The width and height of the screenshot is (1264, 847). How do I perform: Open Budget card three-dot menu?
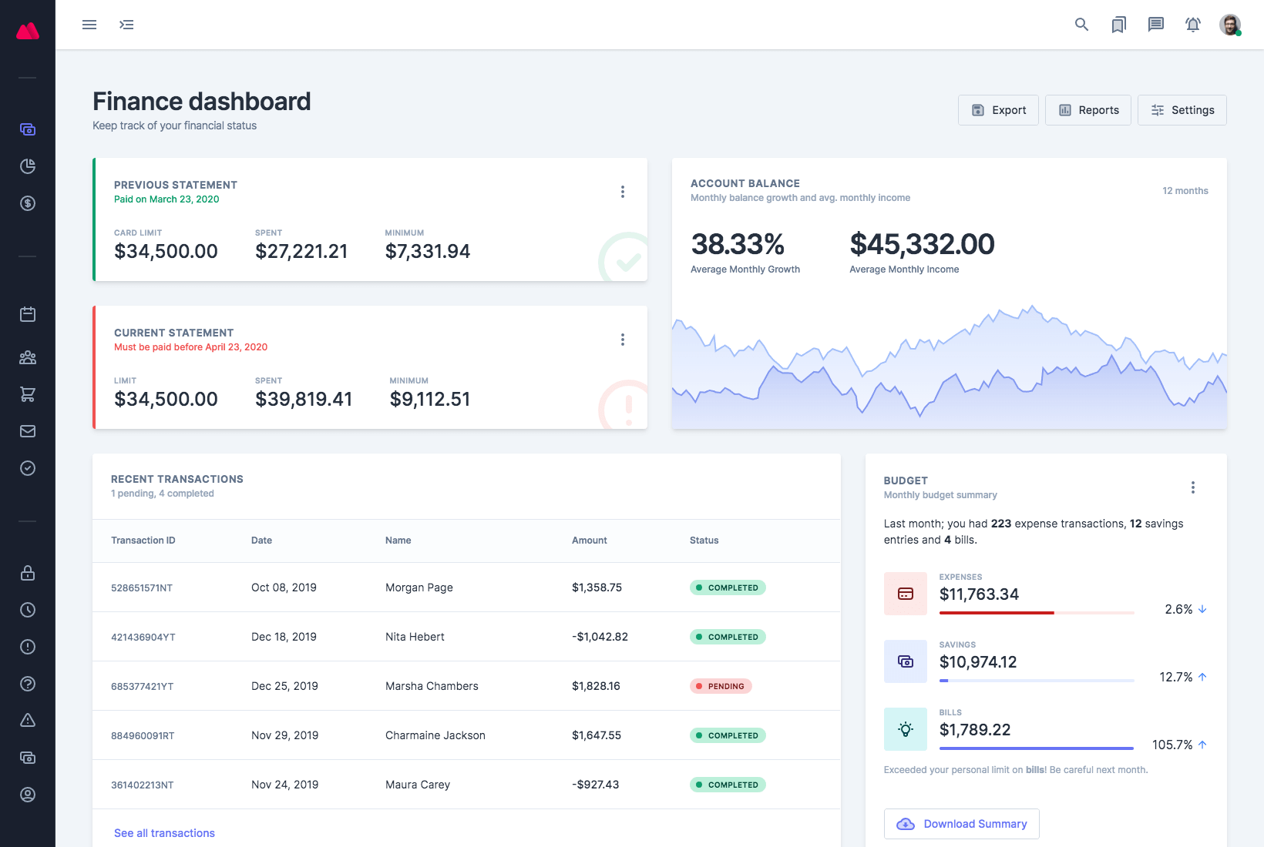pos(1192,487)
